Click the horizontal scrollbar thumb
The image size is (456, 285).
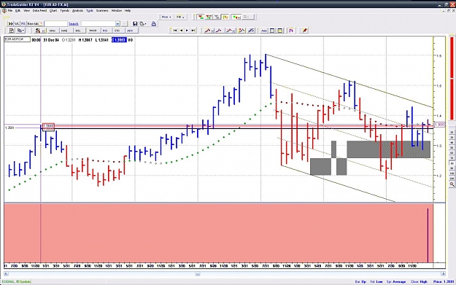pyautogui.click(x=198, y=273)
